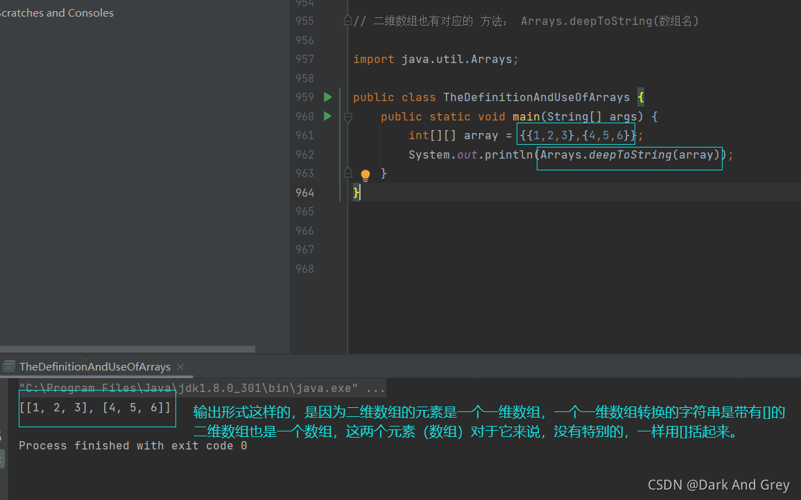Viewport: 801px width, 500px height.
Task: Select Scratches and Consoles in the project tree
Action: pos(56,12)
